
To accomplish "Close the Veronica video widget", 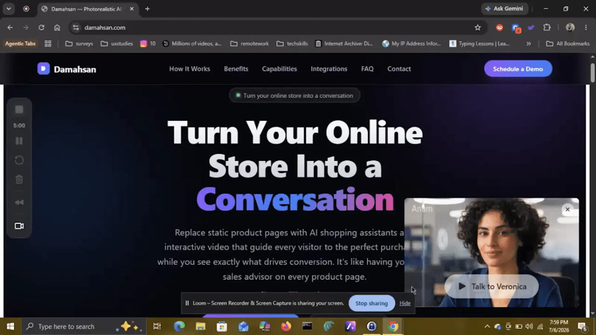I will [567, 210].
